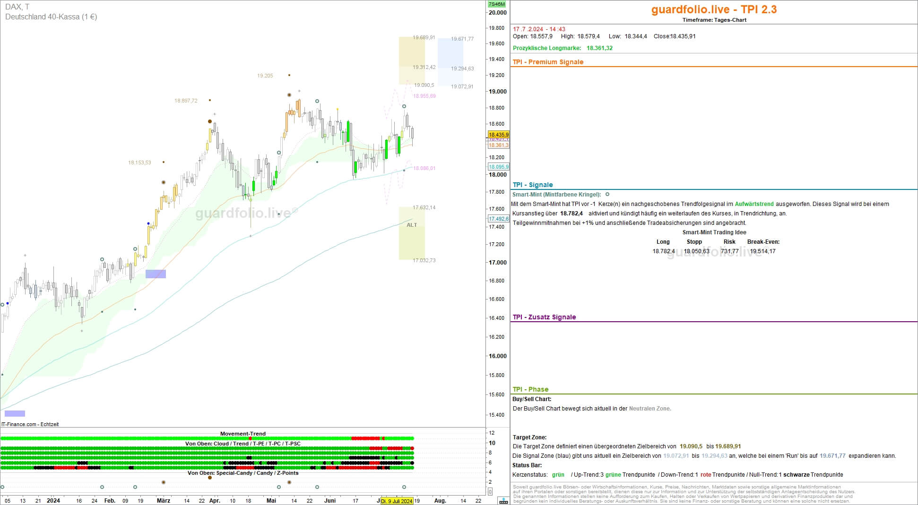Click the beige target zone rectangle
918x505 pixels.
coord(412,60)
